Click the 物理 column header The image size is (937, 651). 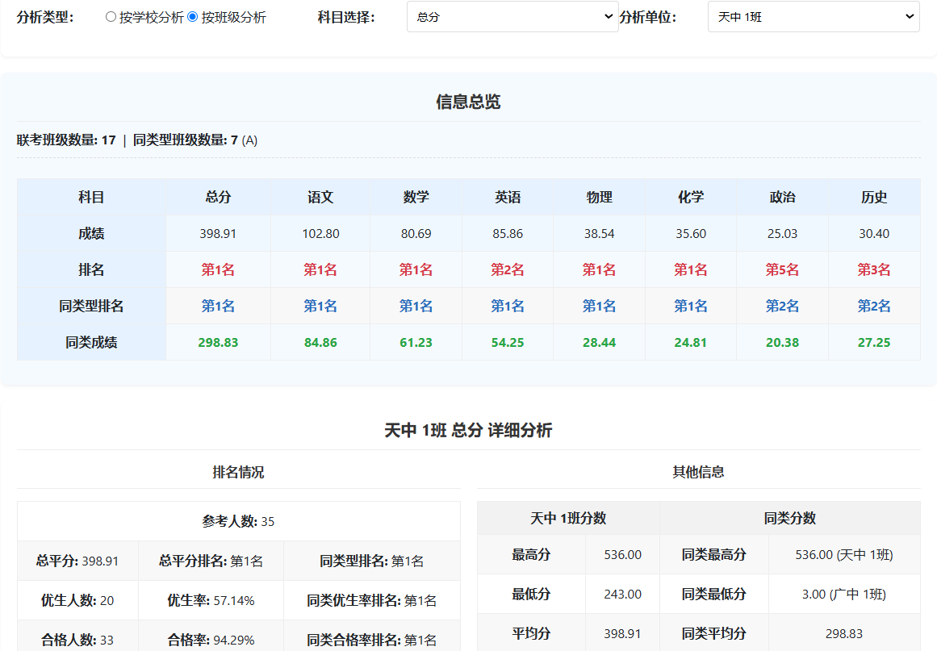point(599,196)
